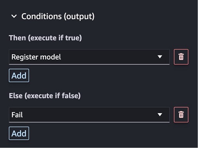The width and height of the screenshot is (198, 148).
Task: Add another step under Else (execute if false)
Action: (19, 133)
